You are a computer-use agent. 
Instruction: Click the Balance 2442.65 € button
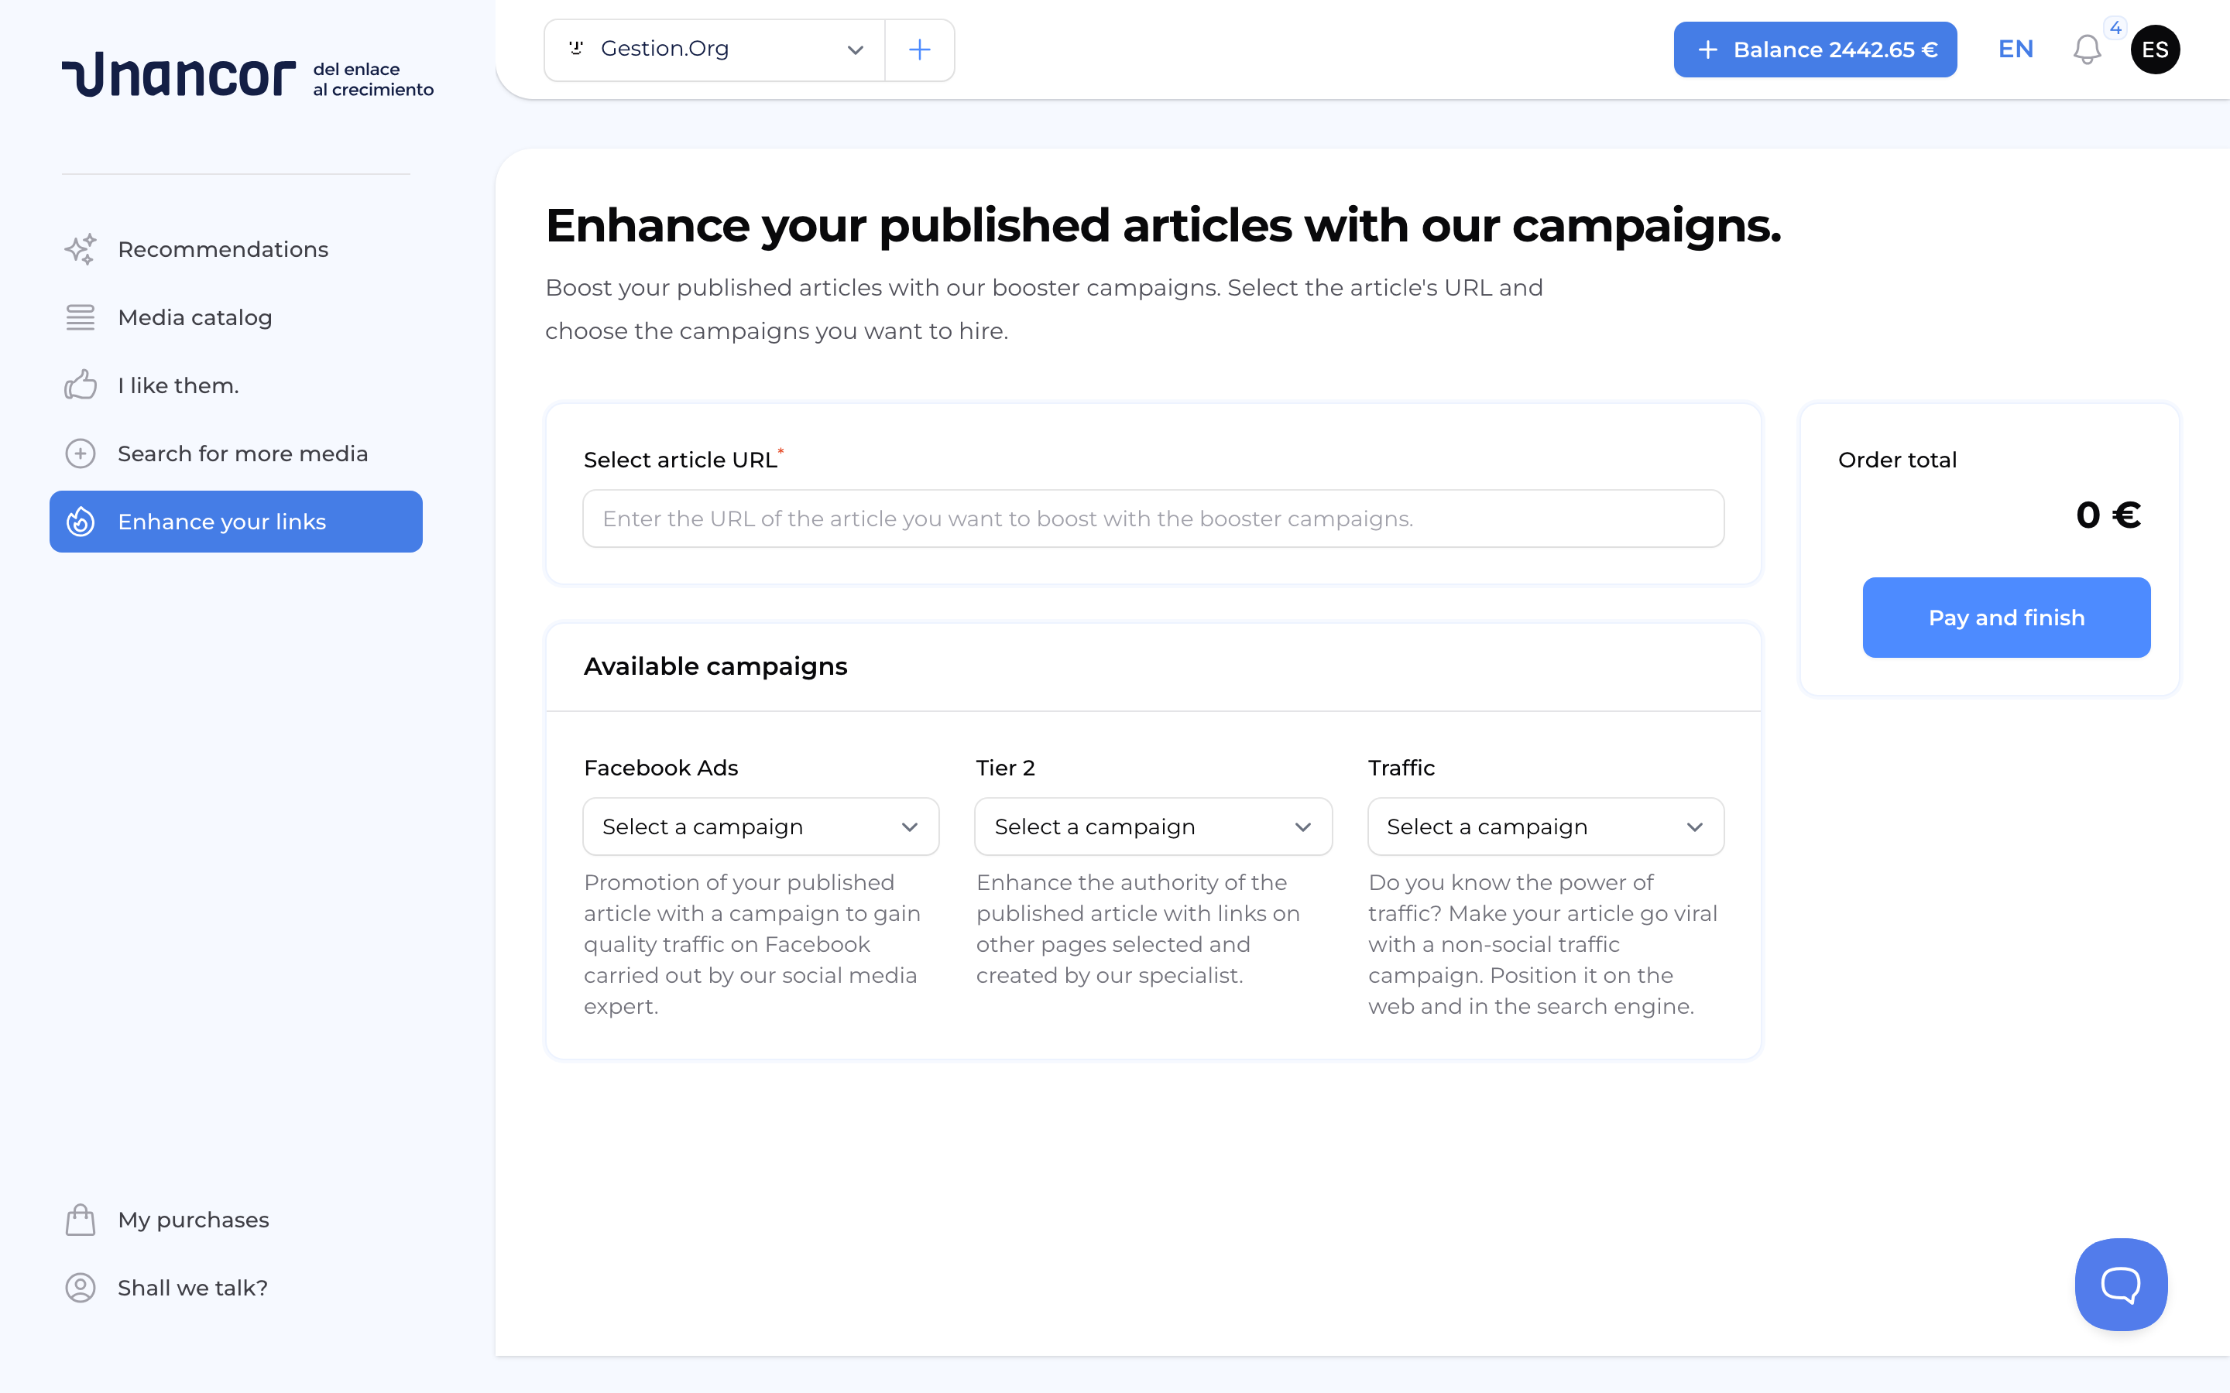tap(1814, 49)
